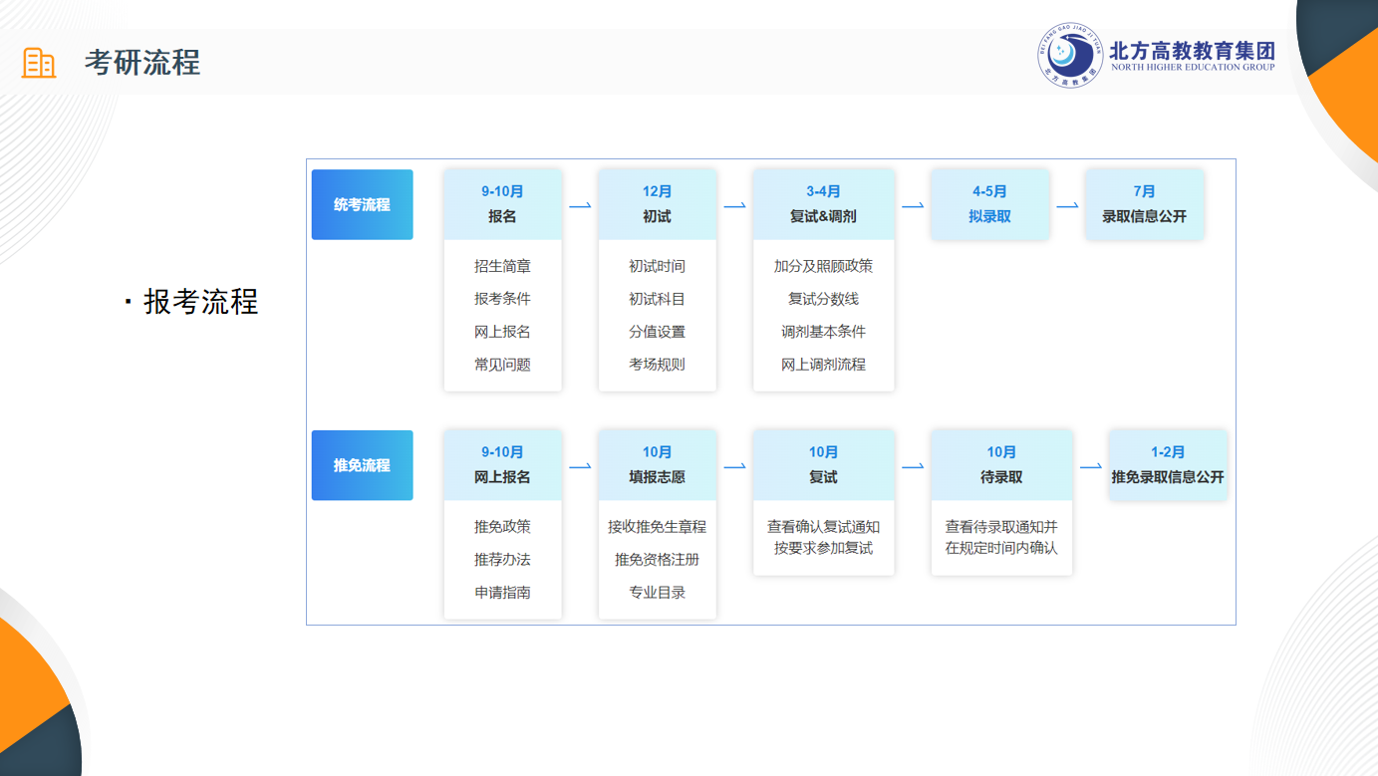Click the orange building icon beside 考研流程
Image resolution: width=1378 pixels, height=776 pixels.
pyautogui.click(x=39, y=63)
